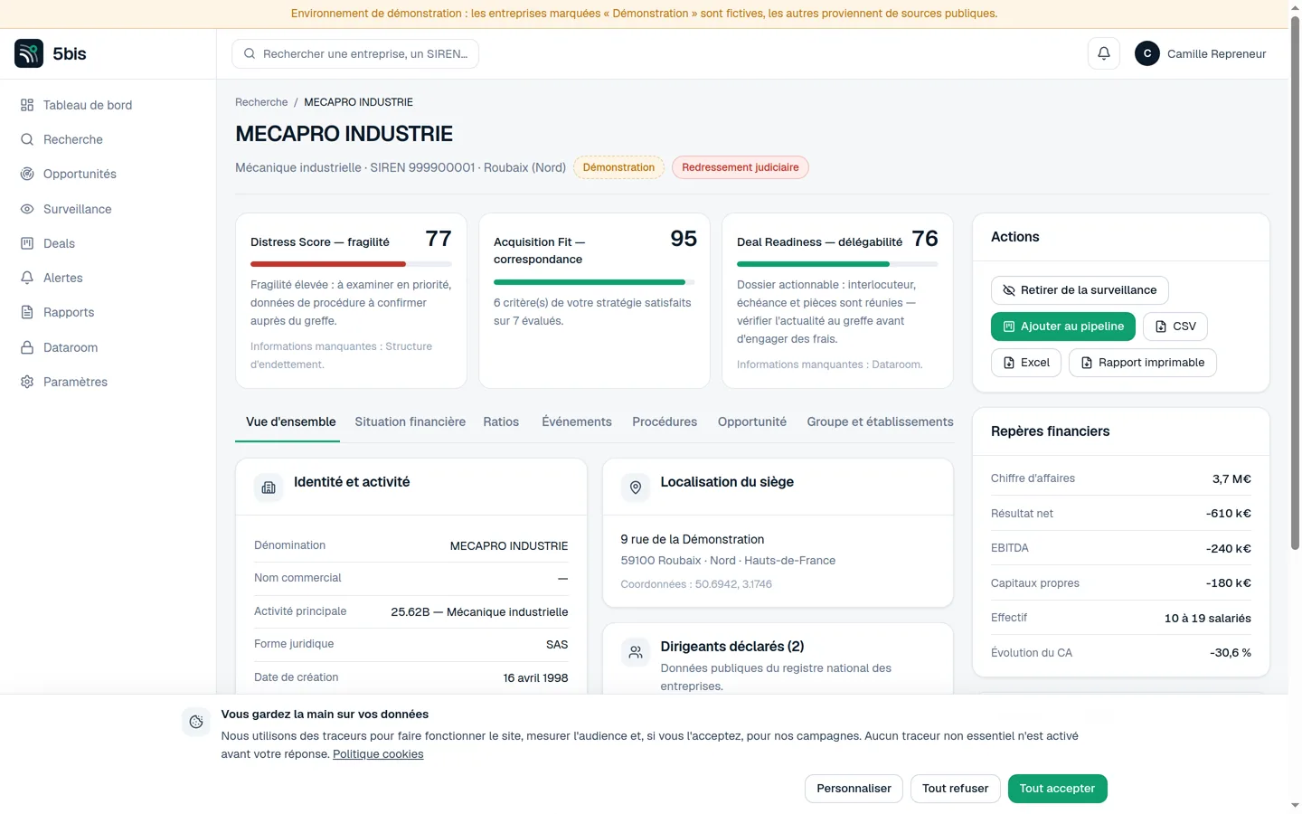Switch to Situation financière tab

(x=410, y=421)
